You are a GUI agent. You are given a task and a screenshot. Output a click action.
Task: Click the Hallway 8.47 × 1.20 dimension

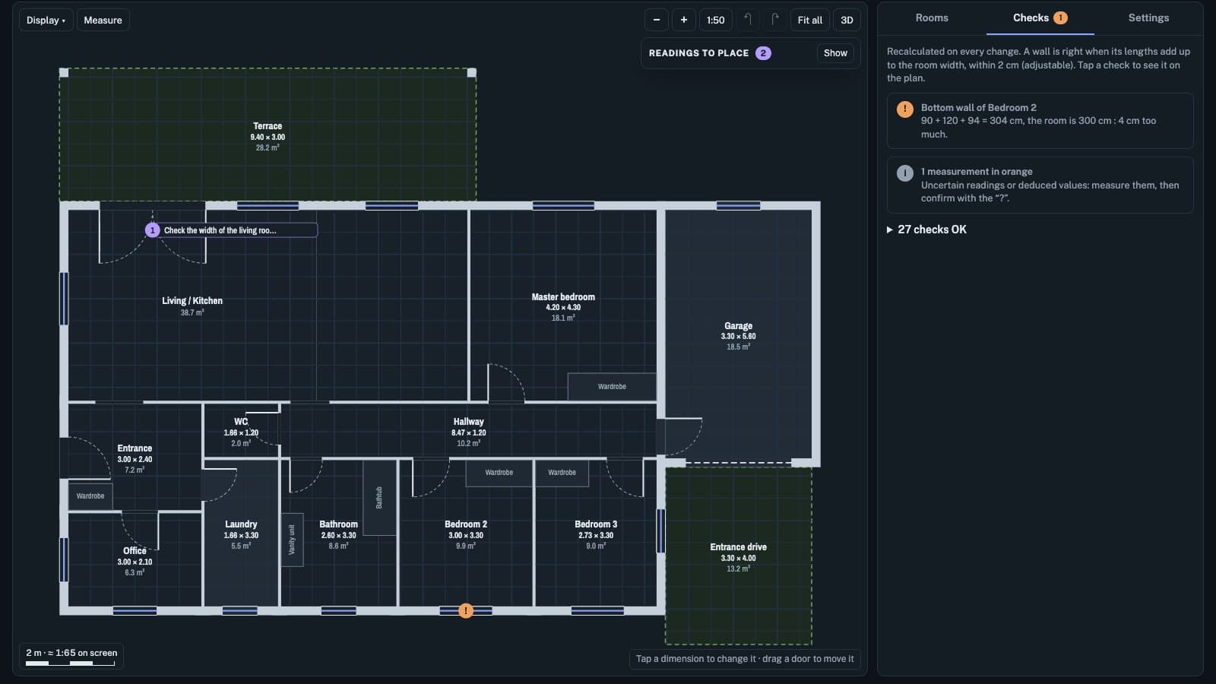pos(469,432)
